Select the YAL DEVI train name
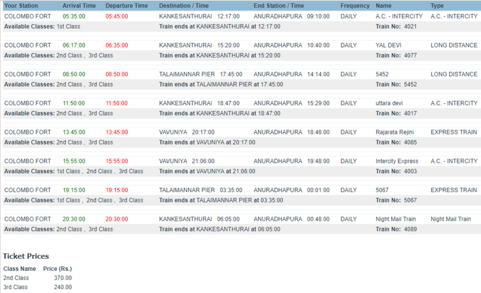The image size is (481, 293). (x=389, y=45)
